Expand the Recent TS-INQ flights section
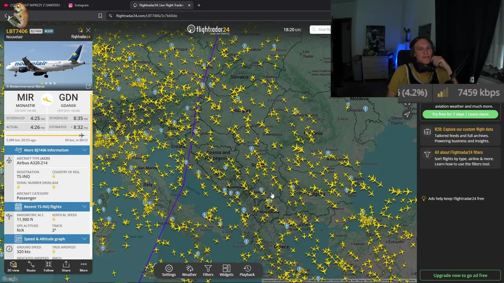Screen dimensions: 504x283 tap(85, 207)
